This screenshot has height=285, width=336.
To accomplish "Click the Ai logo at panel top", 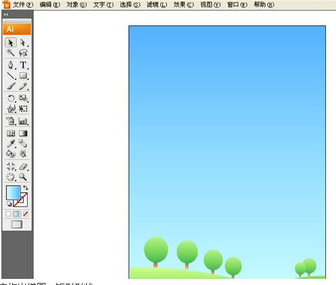I will click(17, 29).
